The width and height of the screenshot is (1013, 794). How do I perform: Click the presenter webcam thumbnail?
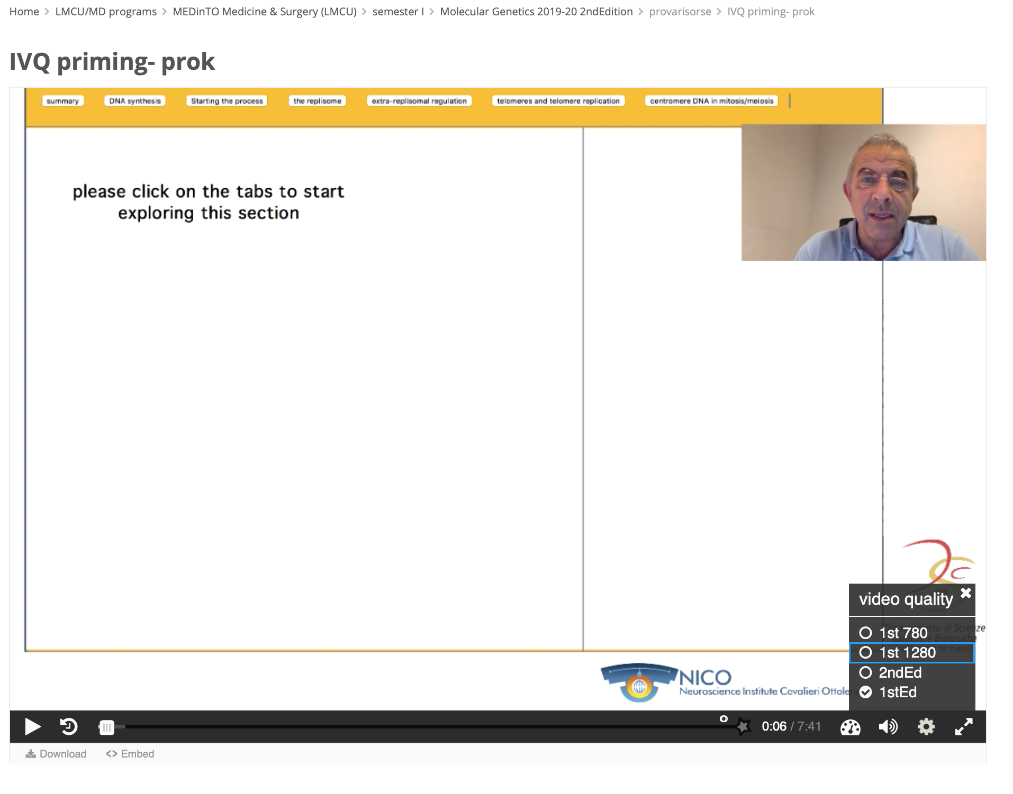863,192
